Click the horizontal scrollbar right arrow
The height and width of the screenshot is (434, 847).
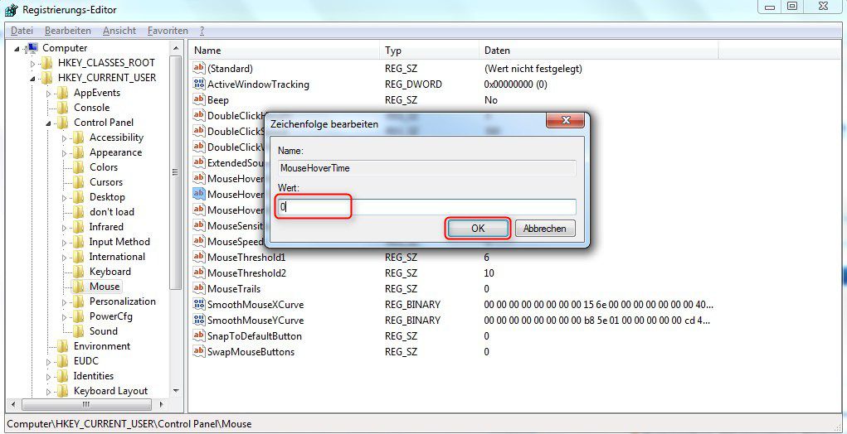tap(161, 404)
